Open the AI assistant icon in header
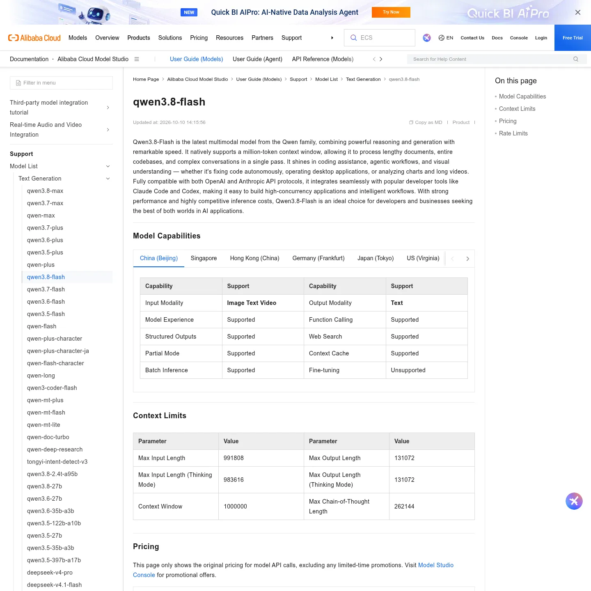Screen dimensions: 591x591 point(427,38)
